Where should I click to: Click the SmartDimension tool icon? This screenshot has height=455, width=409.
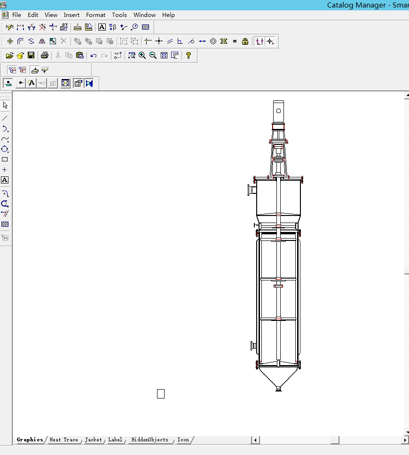point(9,27)
